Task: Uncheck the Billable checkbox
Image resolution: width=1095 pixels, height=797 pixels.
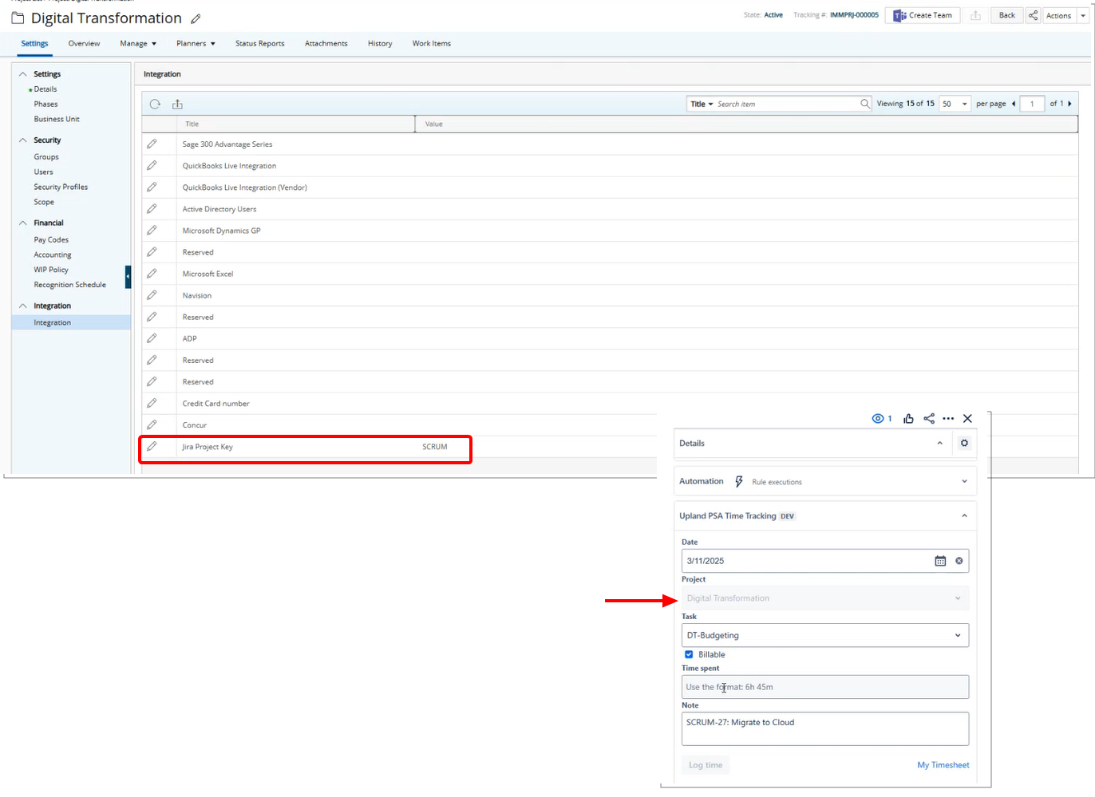Action: [x=689, y=654]
